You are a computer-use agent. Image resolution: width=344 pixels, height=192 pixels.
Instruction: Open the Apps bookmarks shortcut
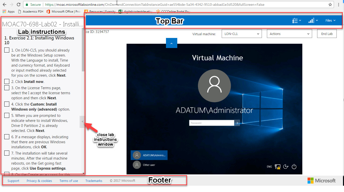click(x=9, y=12)
